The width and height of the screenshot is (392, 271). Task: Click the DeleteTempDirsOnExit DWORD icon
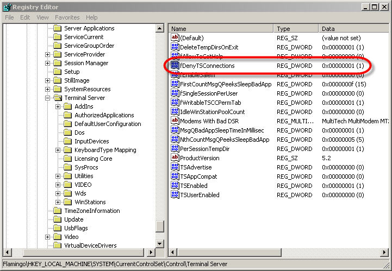point(175,47)
